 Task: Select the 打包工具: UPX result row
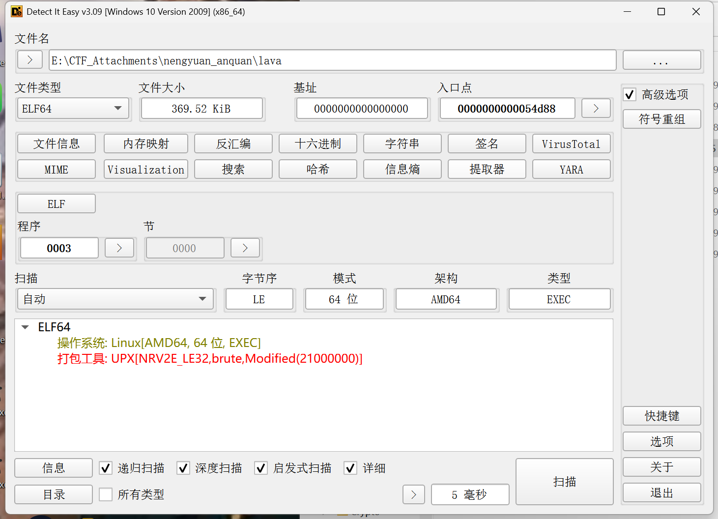coord(210,358)
